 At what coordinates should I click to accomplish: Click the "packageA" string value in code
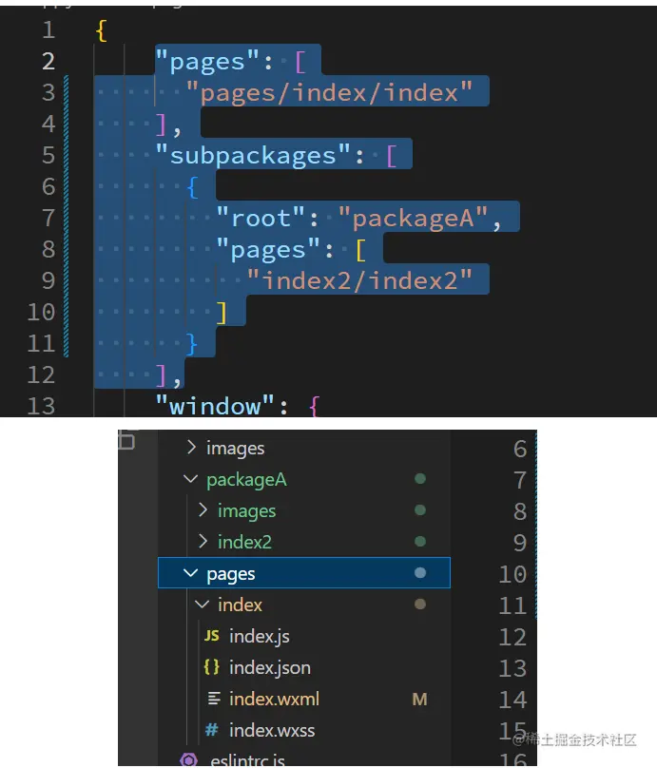point(413,218)
